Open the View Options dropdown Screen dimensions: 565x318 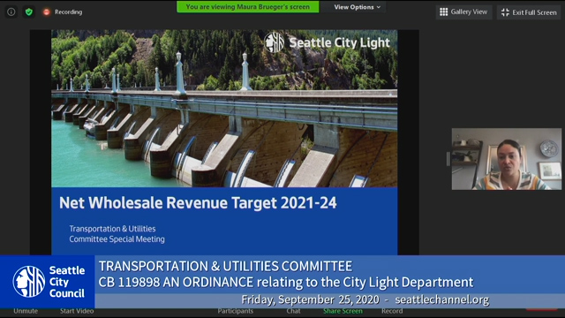357,7
